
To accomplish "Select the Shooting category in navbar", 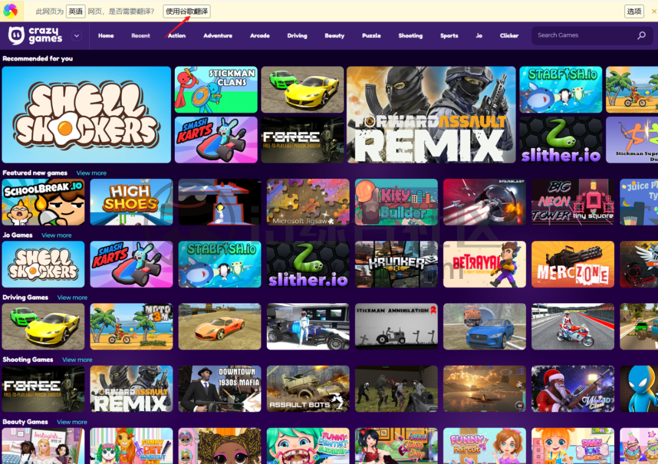I will pos(411,36).
